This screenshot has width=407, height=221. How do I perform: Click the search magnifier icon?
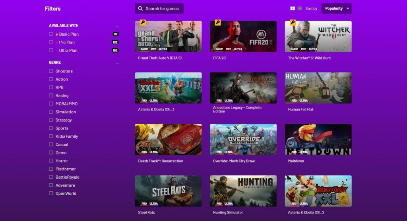pos(140,9)
